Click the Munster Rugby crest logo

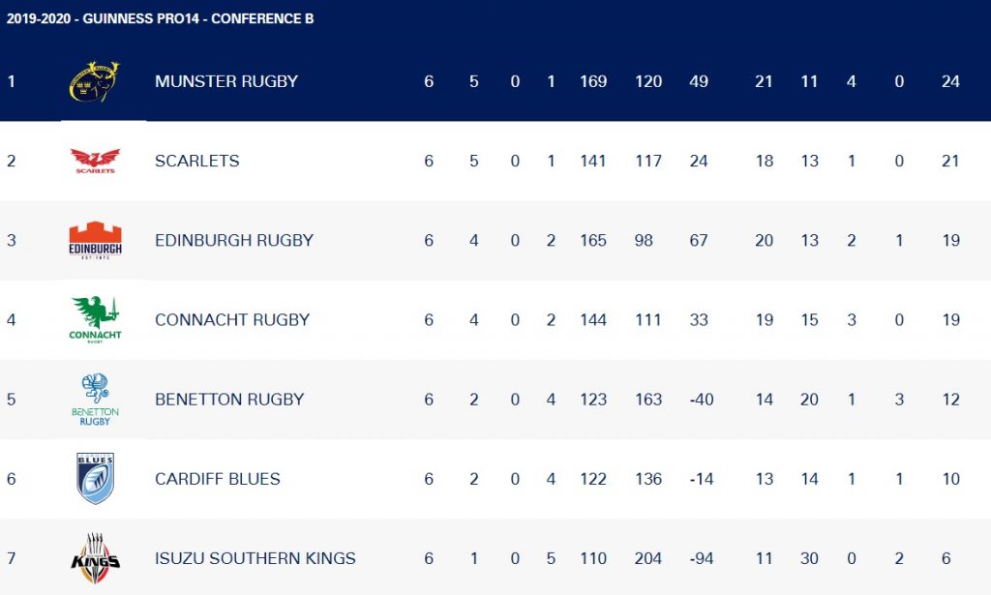click(95, 82)
